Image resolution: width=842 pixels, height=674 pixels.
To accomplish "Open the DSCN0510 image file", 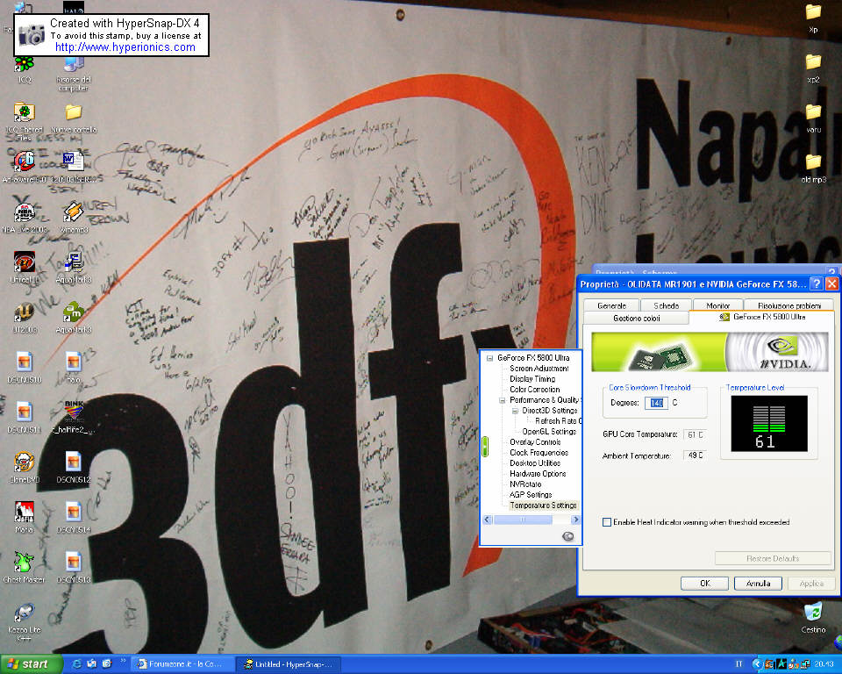I will click(25, 368).
